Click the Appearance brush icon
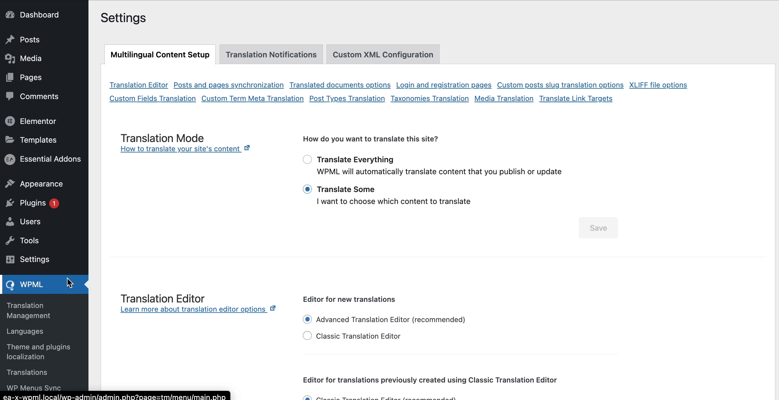Screen dimensions: 779x400 click(10, 183)
